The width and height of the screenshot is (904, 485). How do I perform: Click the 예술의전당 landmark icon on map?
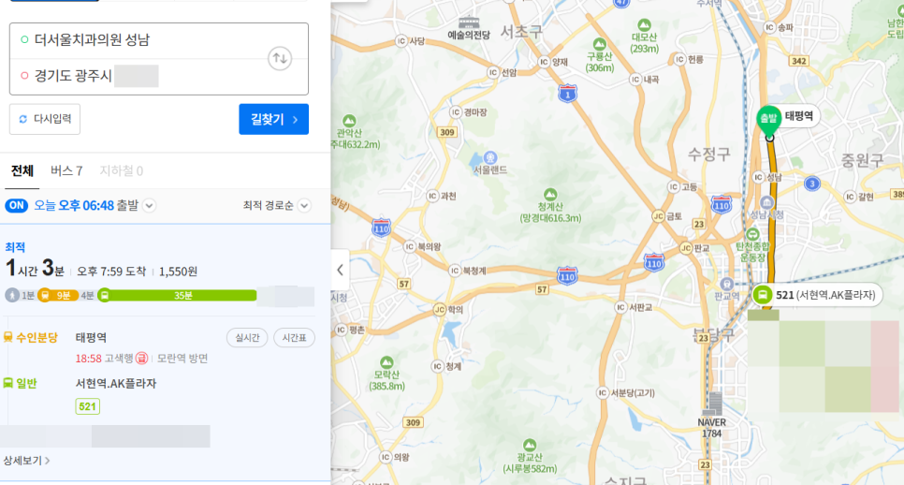tap(469, 22)
